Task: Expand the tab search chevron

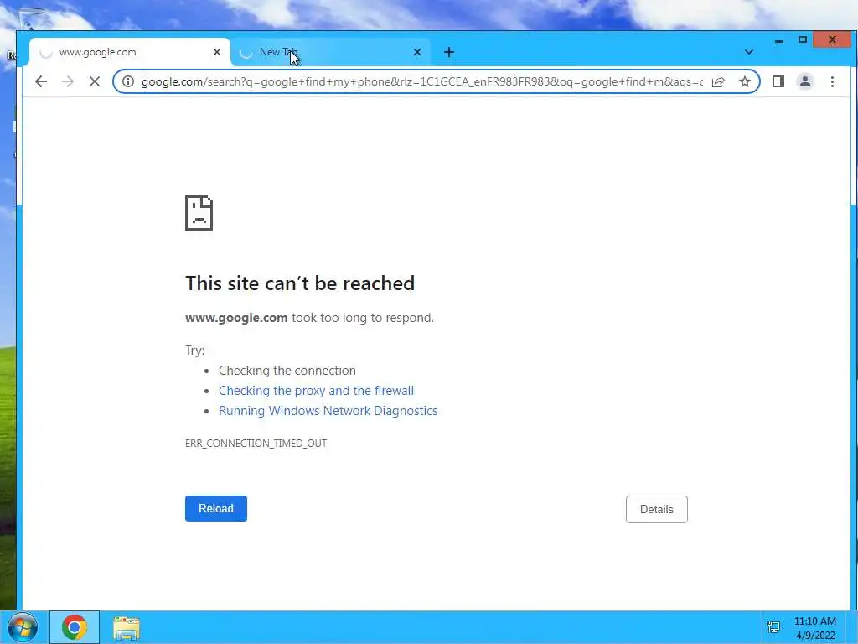Action: click(749, 52)
